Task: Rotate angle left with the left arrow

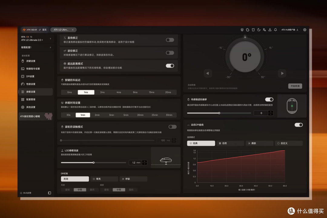Action: click(x=208, y=73)
